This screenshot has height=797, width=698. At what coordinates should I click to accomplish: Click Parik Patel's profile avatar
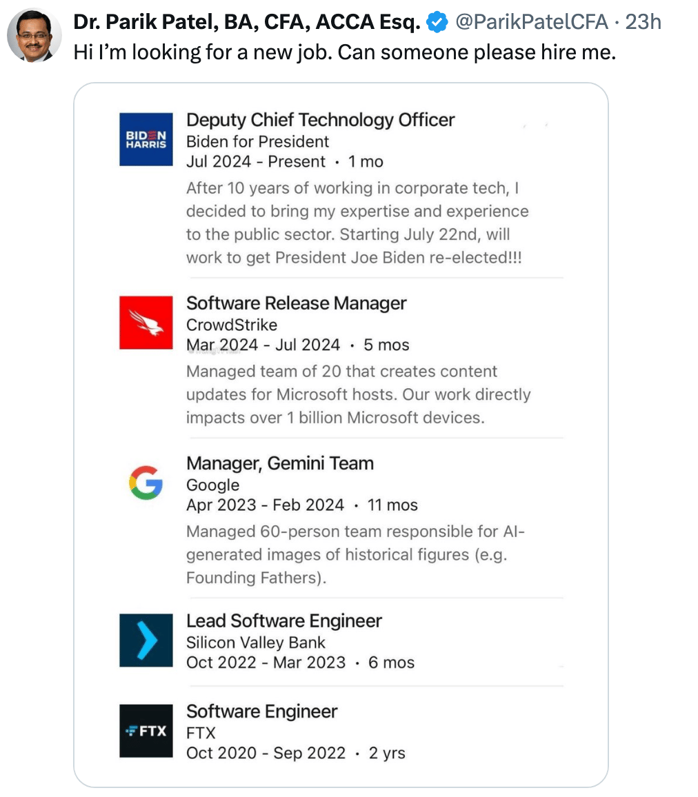[34, 35]
